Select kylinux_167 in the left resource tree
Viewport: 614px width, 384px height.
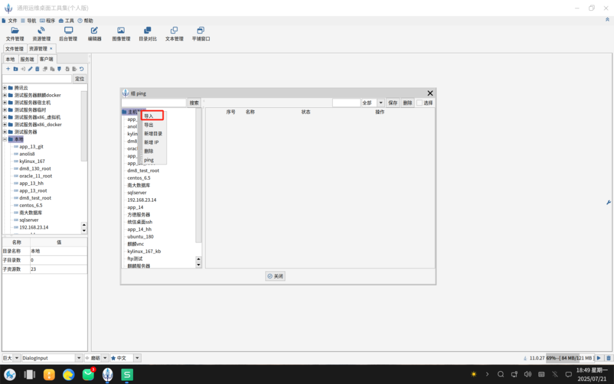(x=32, y=161)
